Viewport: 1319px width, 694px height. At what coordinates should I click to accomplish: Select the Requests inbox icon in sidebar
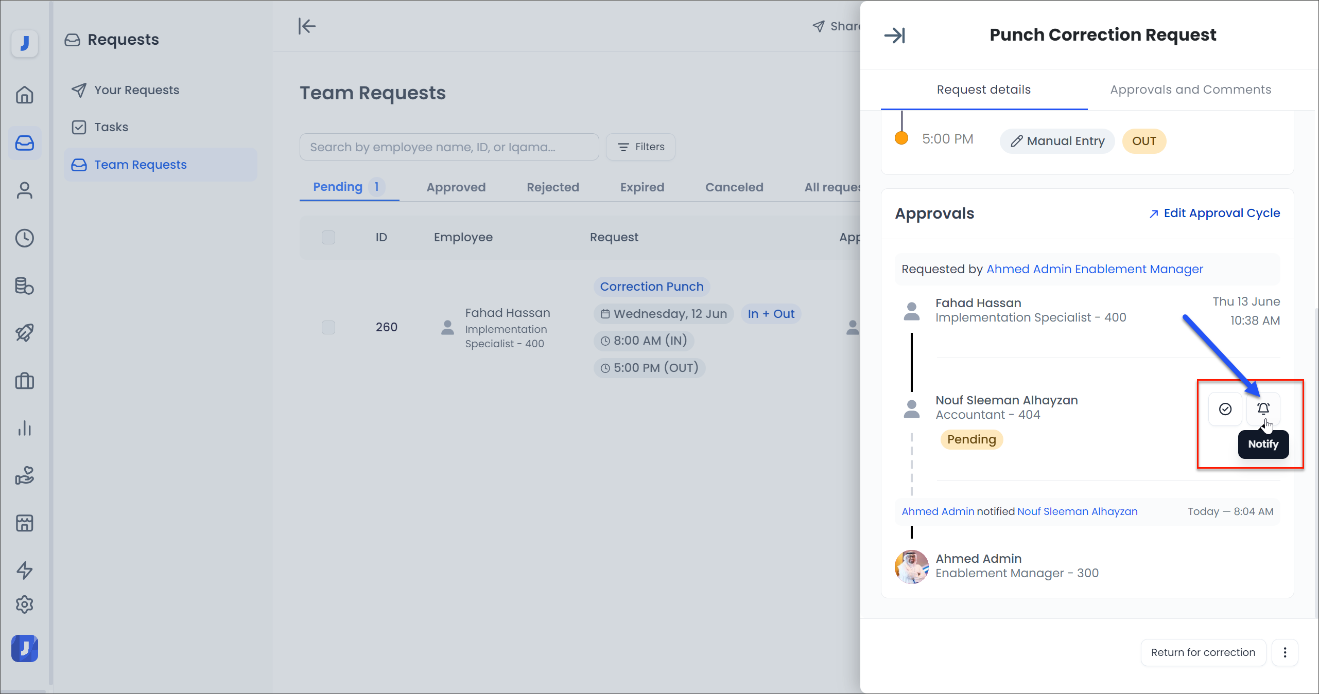tap(24, 143)
